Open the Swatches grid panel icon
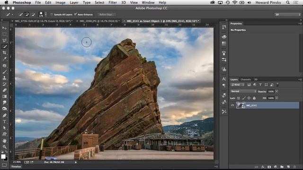303x170 pixels. click(224, 43)
